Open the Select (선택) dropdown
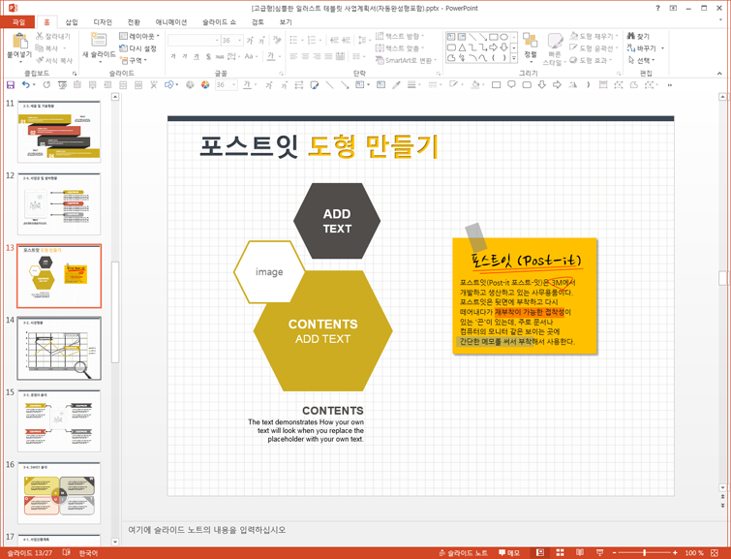Image resolution: width=731 pixels, height=559 pixels. pos(641,60)
